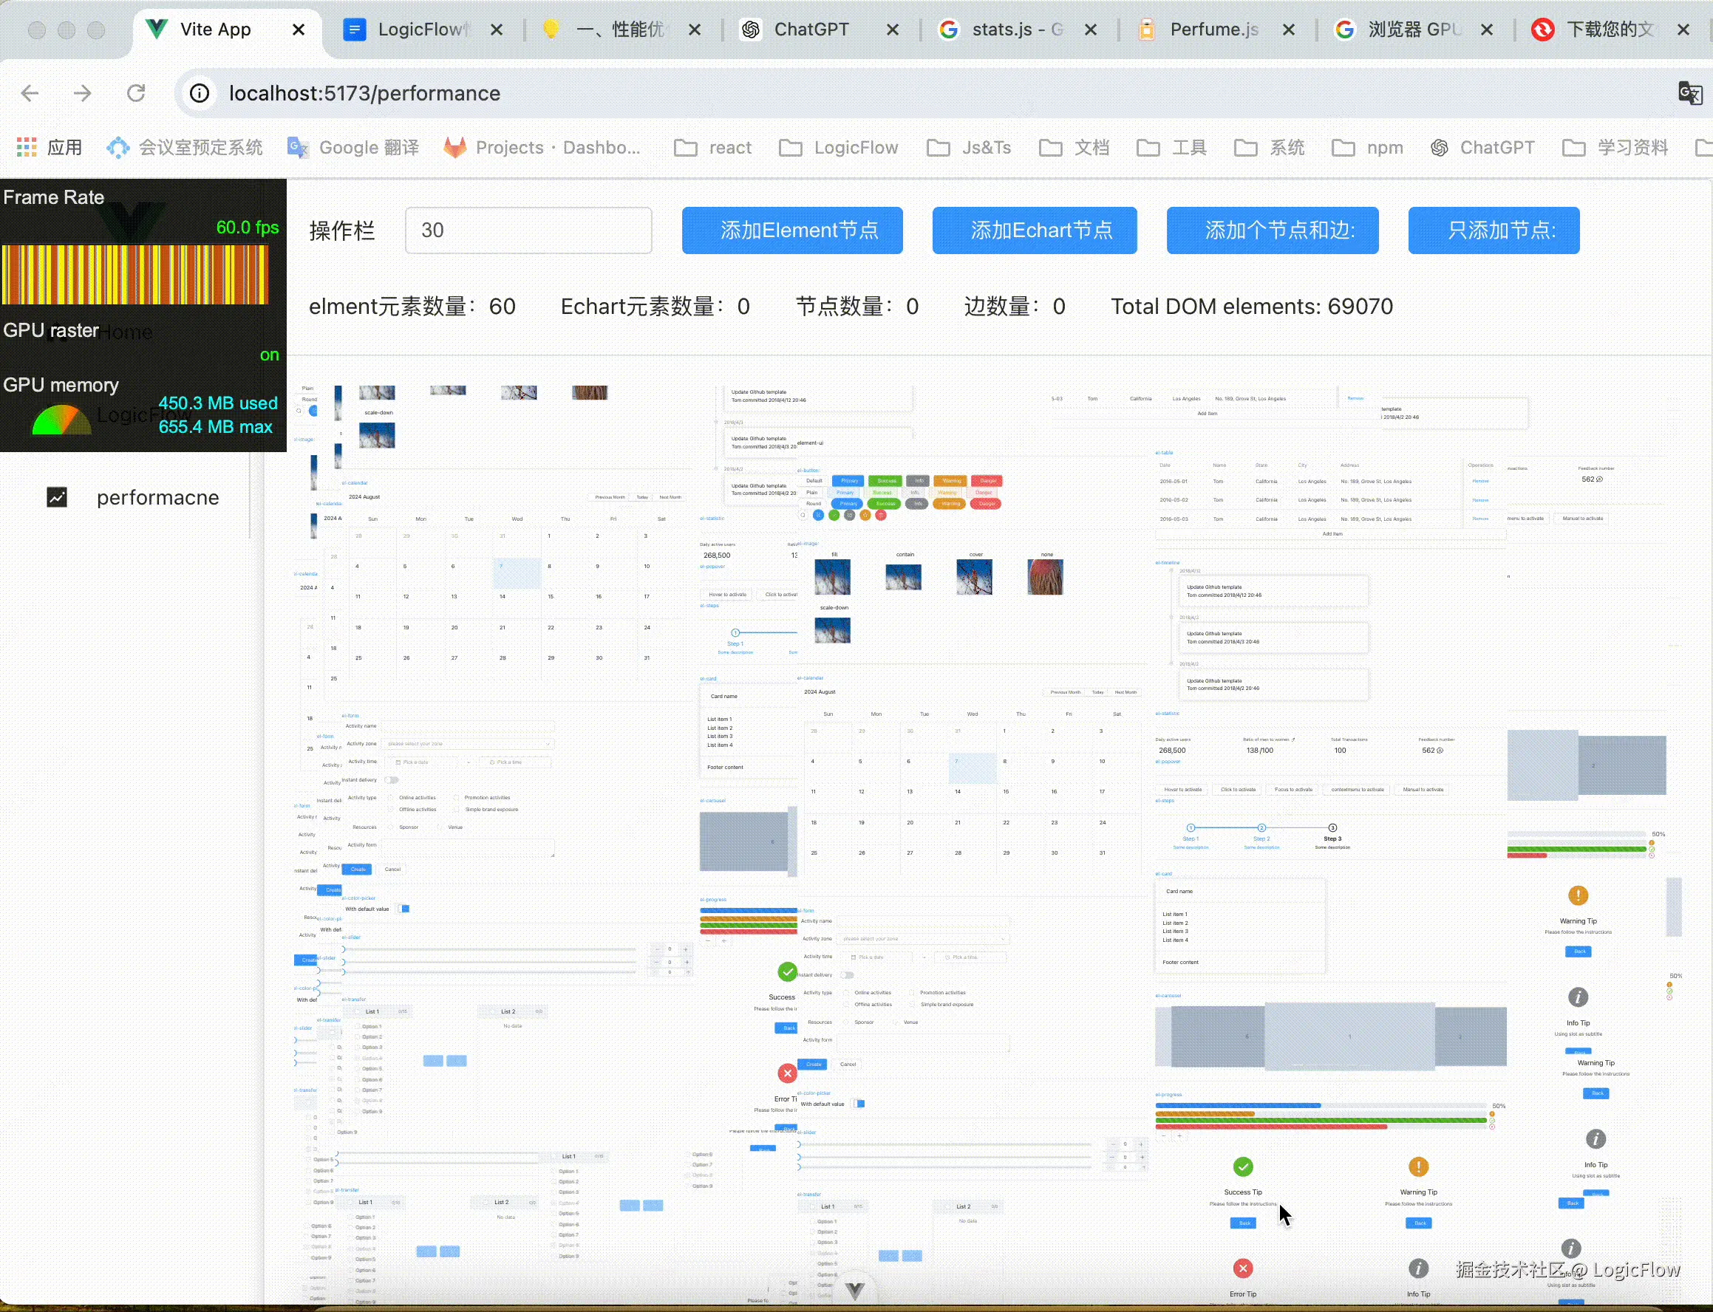This screenshot has width=1713, height=1312.
Task: Click the browser reload button
Action: pyautogui.click(x=136, y=94)
